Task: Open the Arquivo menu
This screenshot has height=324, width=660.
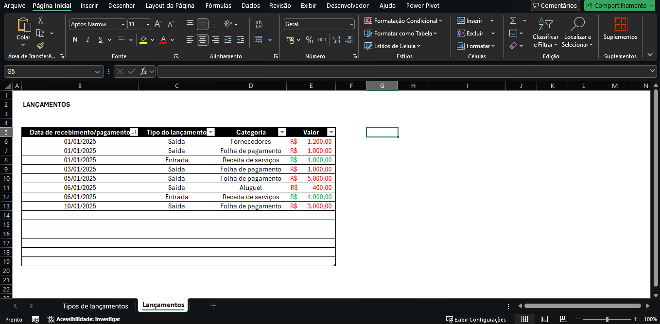Action: (15, 6)
